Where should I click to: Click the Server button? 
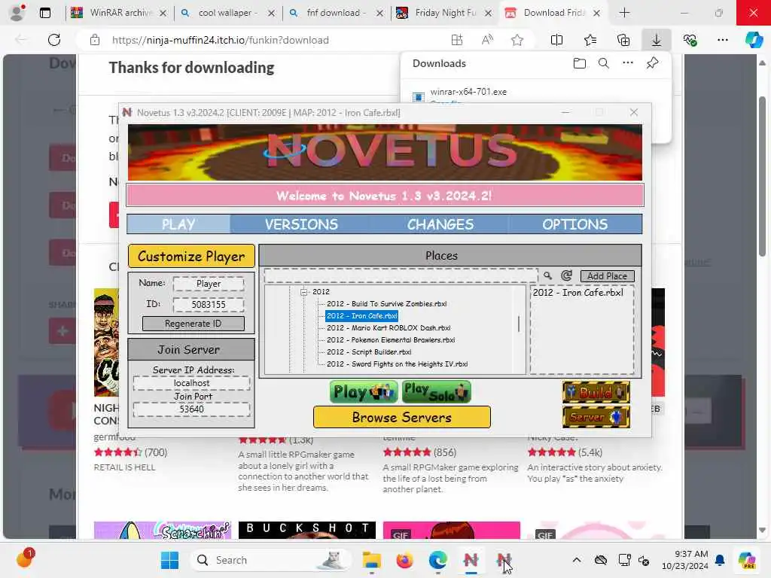click(x=596, y=417)
